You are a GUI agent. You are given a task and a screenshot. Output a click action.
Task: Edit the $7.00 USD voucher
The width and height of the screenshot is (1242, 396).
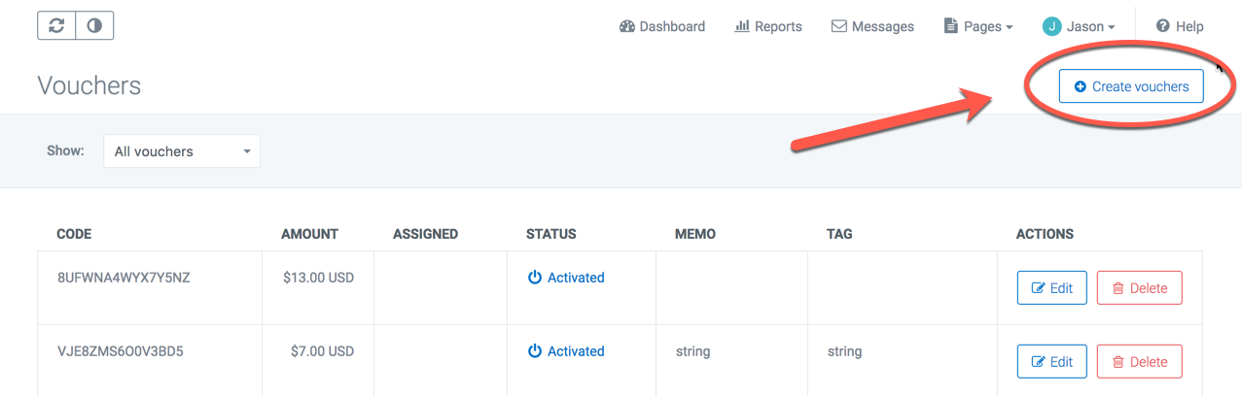(1051, 361)
